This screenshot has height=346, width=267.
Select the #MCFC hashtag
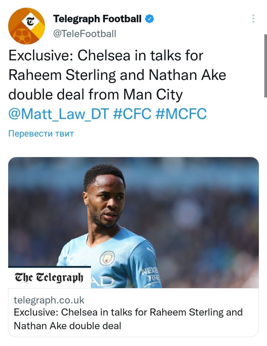click(181, 114)
